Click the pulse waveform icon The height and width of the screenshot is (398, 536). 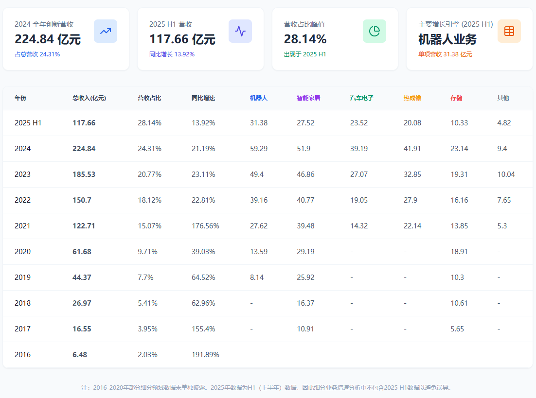click(240, 31)
